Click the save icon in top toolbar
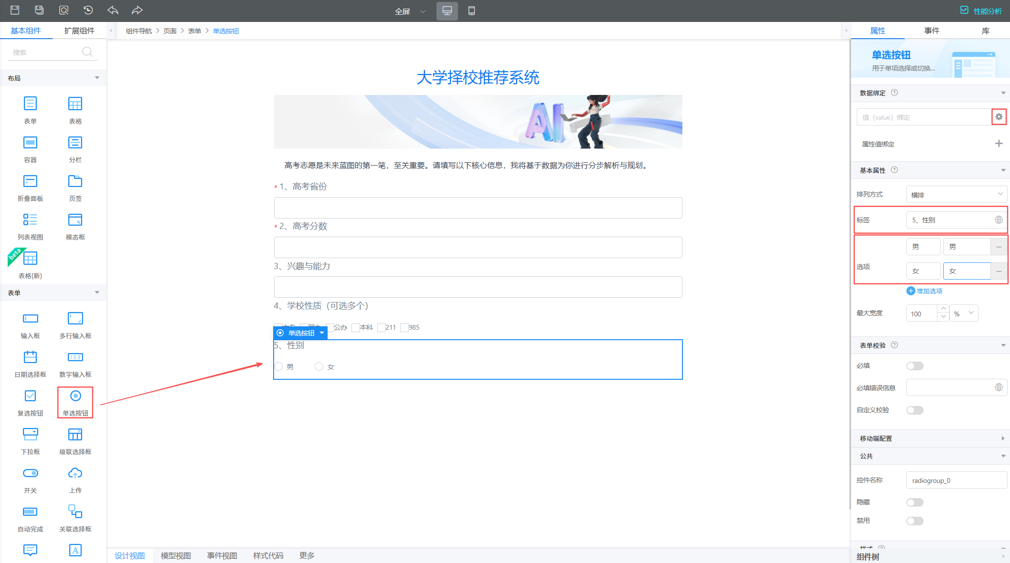This screenshot has width=1010, height=563. click(x=15, y=10)
